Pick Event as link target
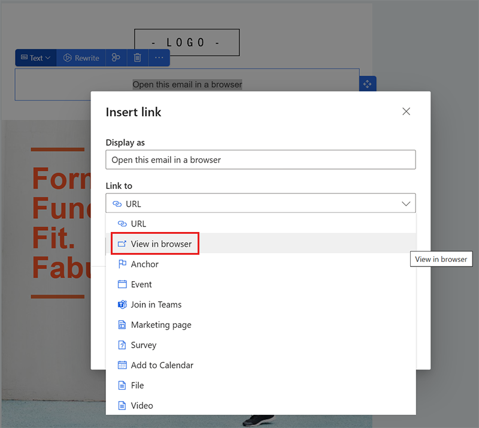 (260, 284)
